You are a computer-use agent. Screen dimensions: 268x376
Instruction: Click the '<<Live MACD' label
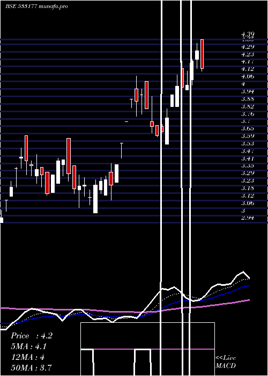[x=226, y=361]
